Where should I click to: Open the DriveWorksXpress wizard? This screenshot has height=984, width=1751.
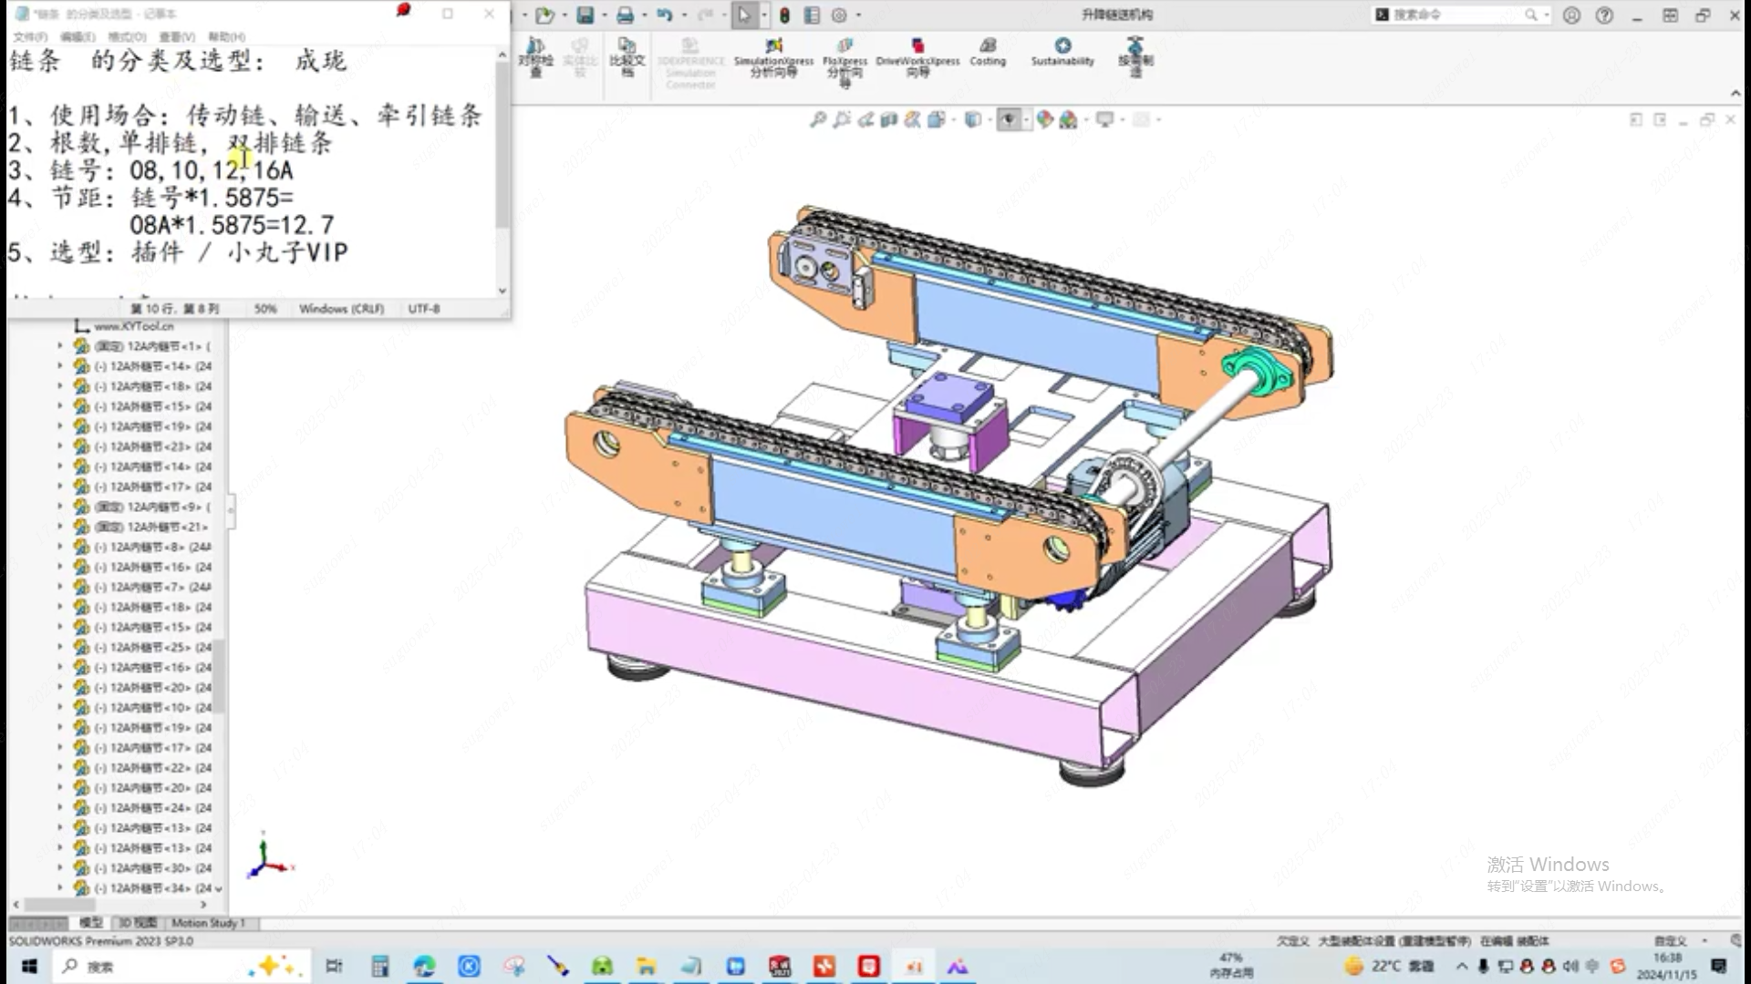click(917, 57)
